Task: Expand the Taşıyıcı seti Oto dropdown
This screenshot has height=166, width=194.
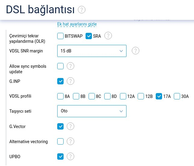Action: coord(92,111)
